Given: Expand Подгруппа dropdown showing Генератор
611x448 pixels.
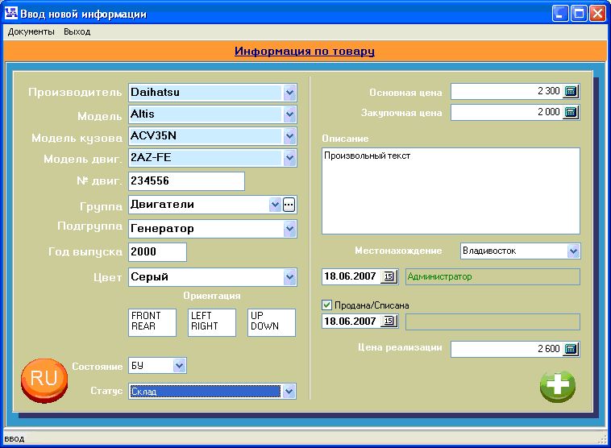Looking at the screenshot, I should [289, 229].
